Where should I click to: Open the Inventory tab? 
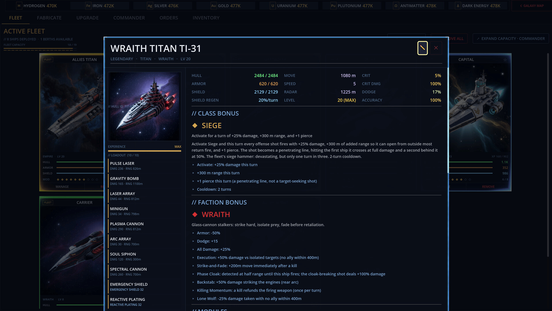[206, 18]
